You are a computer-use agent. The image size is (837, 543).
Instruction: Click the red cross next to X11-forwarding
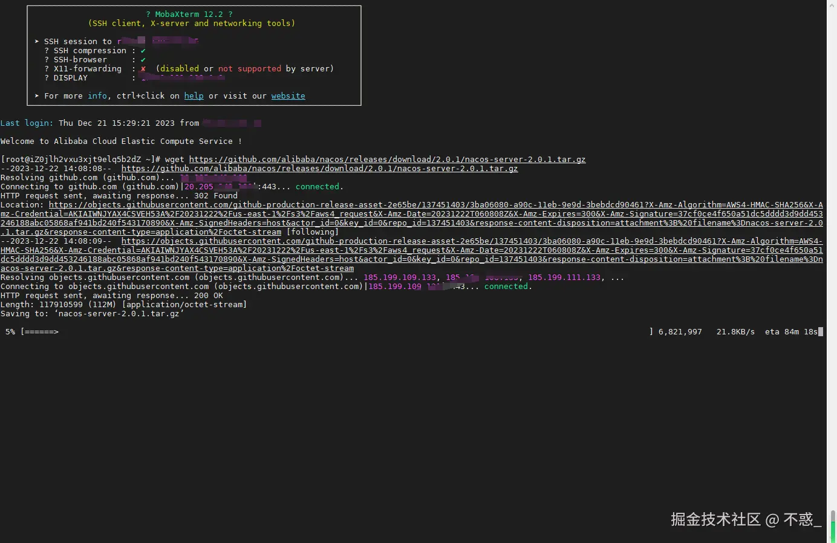pos(143,68)
